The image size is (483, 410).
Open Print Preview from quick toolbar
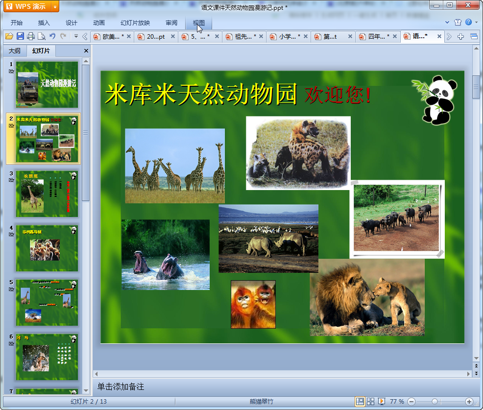pyautogui.click(x=42, y=36)
